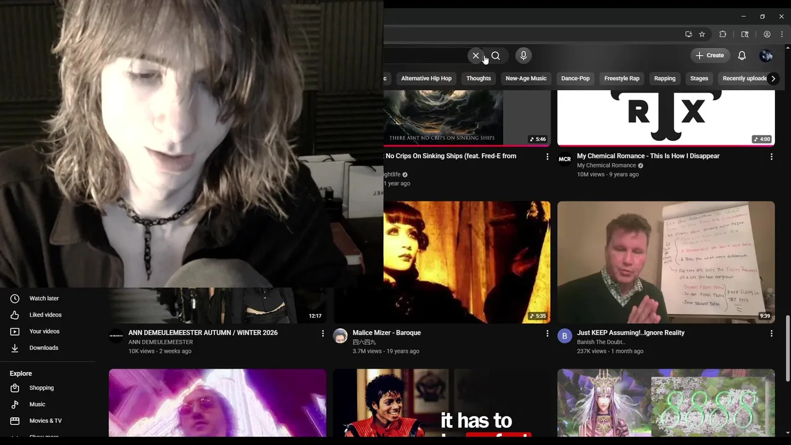Image resolution: width=791 pixels, height=445 pixels.
Task: Play the purple-tinted man thumbnail
Action: click(x=218, y=403)
